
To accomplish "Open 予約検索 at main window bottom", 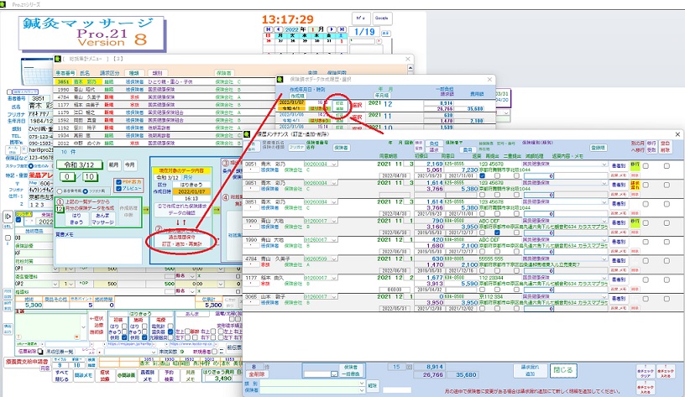I will tap(169, 376).
